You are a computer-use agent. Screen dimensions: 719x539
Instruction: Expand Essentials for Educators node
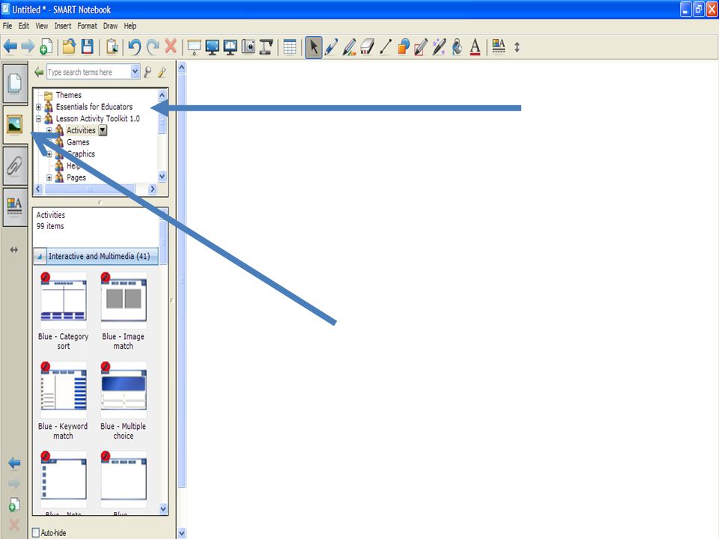click(38, 107)
